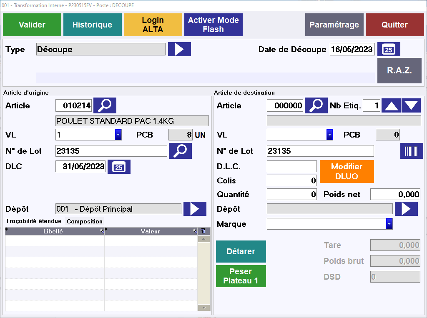
Task: Open calendar next to origin DLC date
Action: coord(119,167)
